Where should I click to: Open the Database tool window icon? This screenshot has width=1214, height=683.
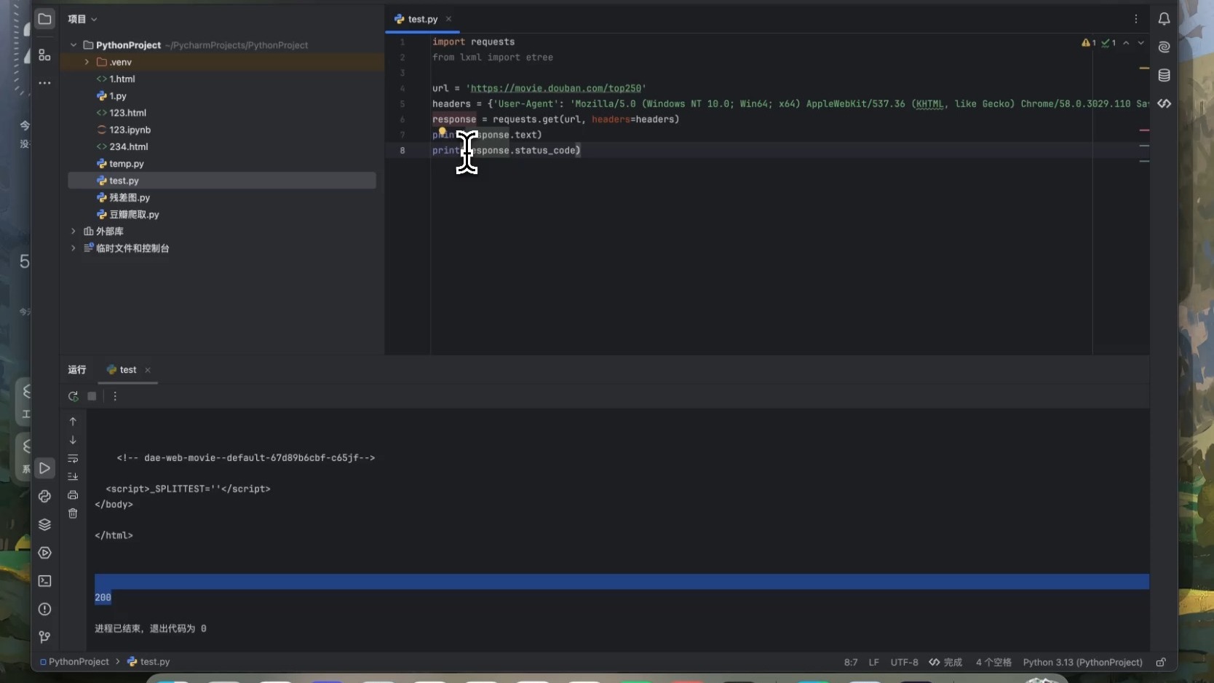1164,75
